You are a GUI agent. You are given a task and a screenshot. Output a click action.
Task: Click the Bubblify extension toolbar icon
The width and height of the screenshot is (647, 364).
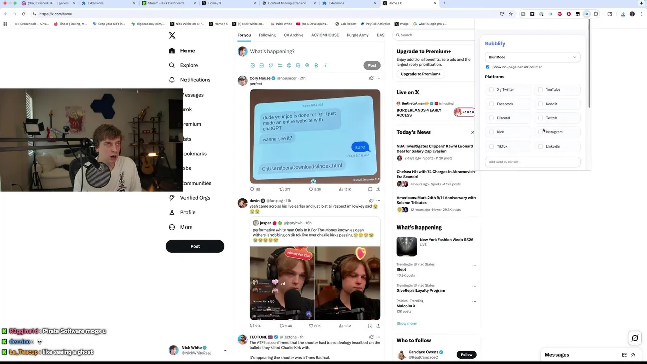pos(587,14)
